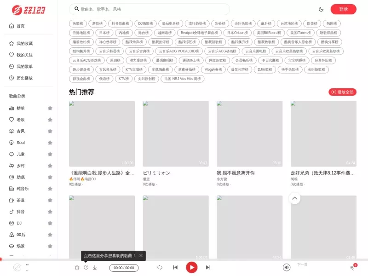This screenshot has width=368, height=276.
Task: Select the 日本Oricon榜 tag
Action: 237,33
